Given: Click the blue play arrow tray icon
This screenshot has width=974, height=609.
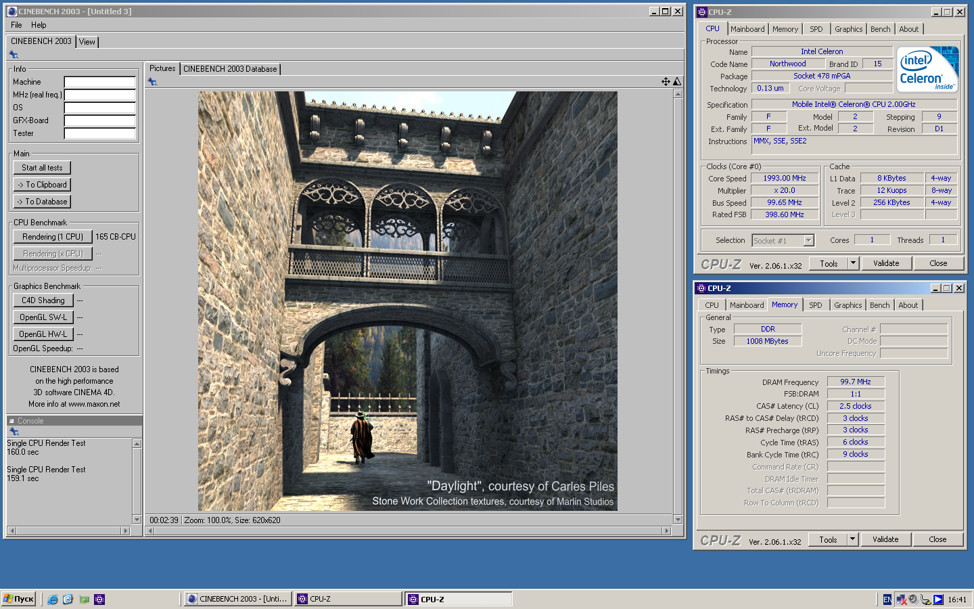Looking at the screenshot, I should point(938,600).
